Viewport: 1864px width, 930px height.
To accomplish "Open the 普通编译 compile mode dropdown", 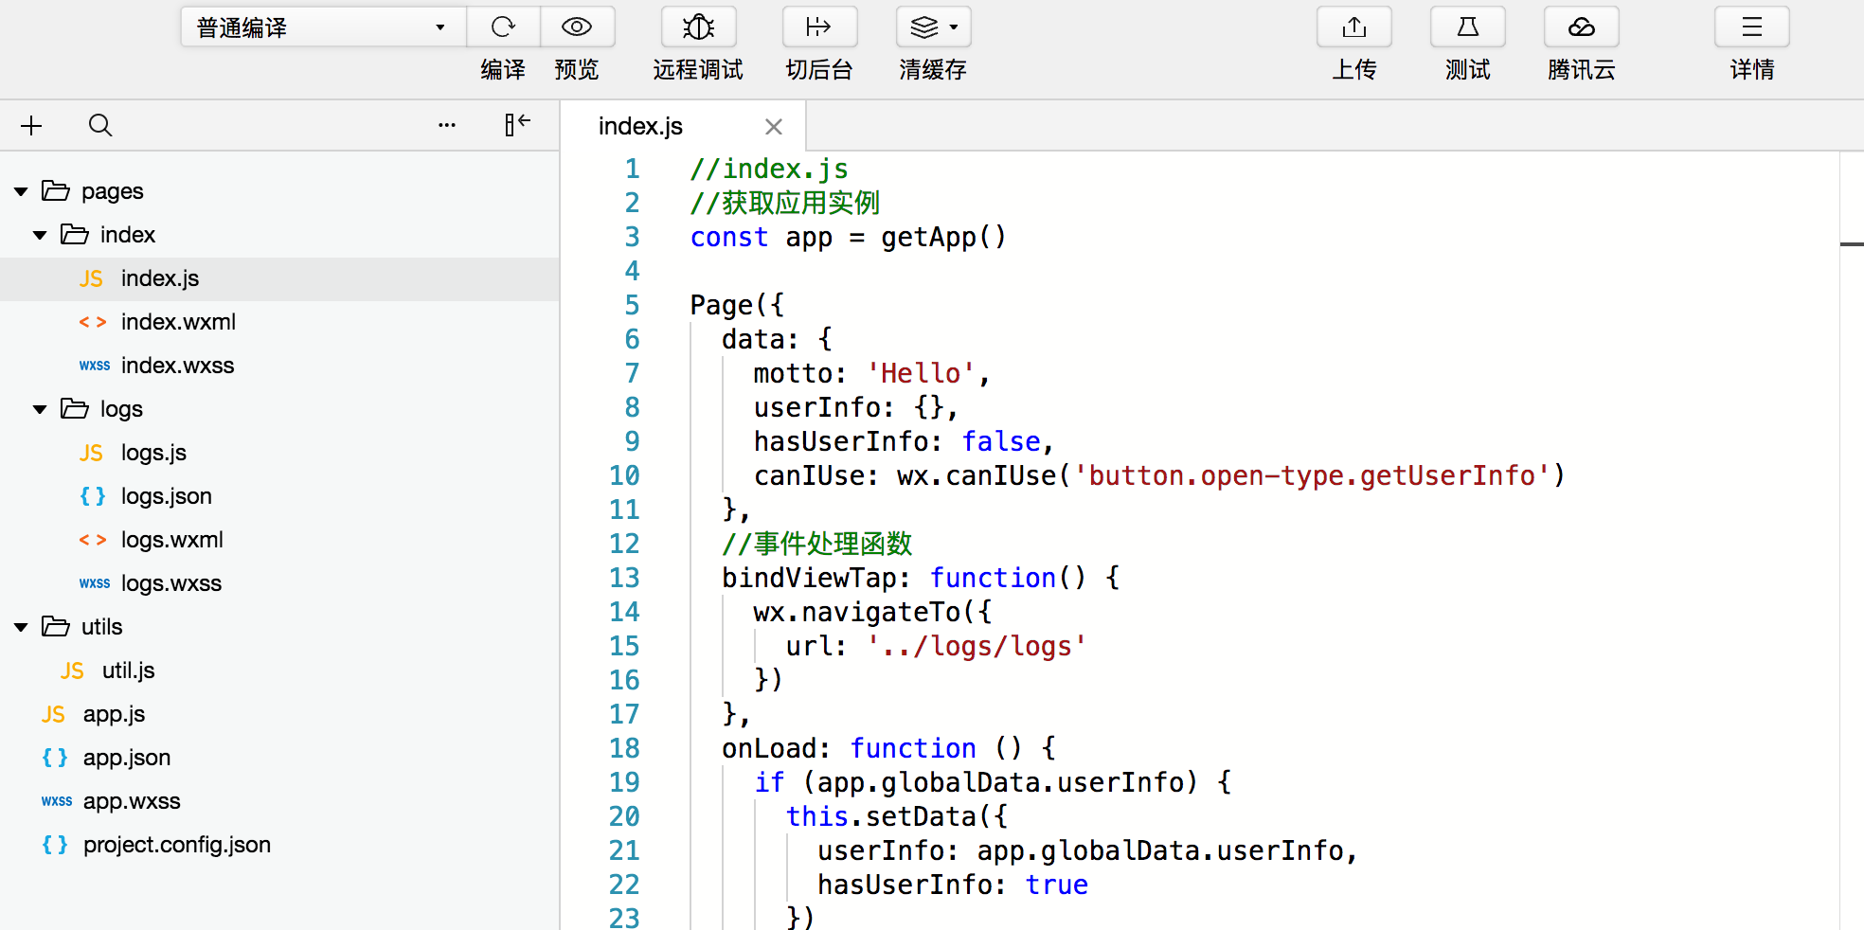I will [x=323, y=27].
